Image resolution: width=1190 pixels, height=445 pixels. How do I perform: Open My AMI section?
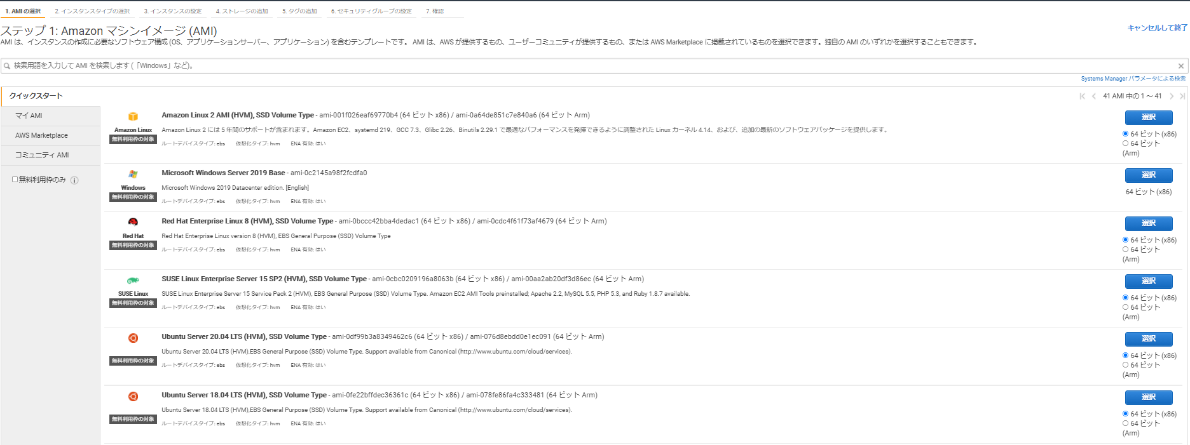click(51, 116)
